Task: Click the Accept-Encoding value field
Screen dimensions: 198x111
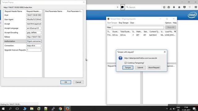Action: tap(34, 32)
